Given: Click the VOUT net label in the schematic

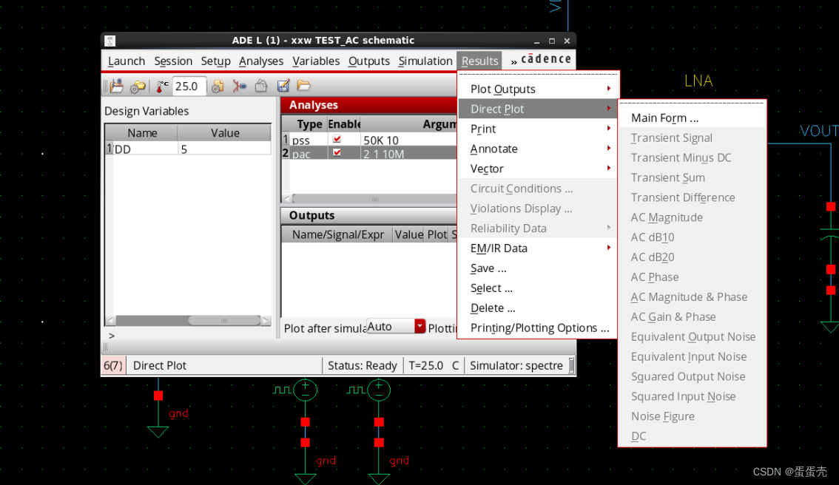Looking at the screenshot, I should [818, 131].
